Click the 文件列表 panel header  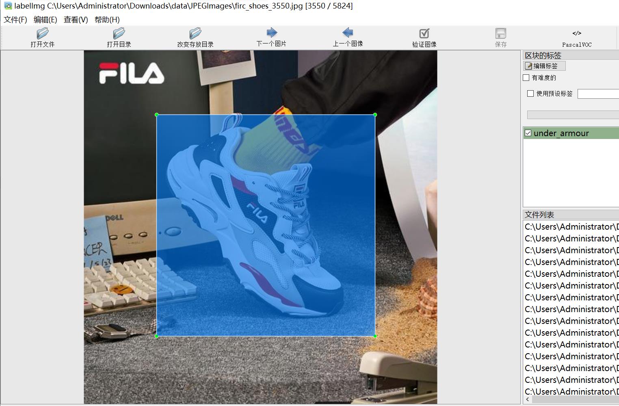(x=571, y=215)
